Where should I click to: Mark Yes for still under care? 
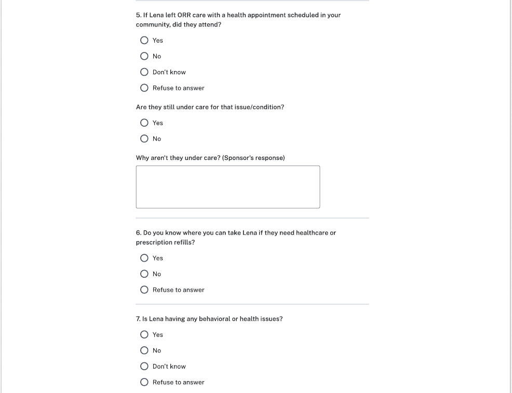pos(144,123)
